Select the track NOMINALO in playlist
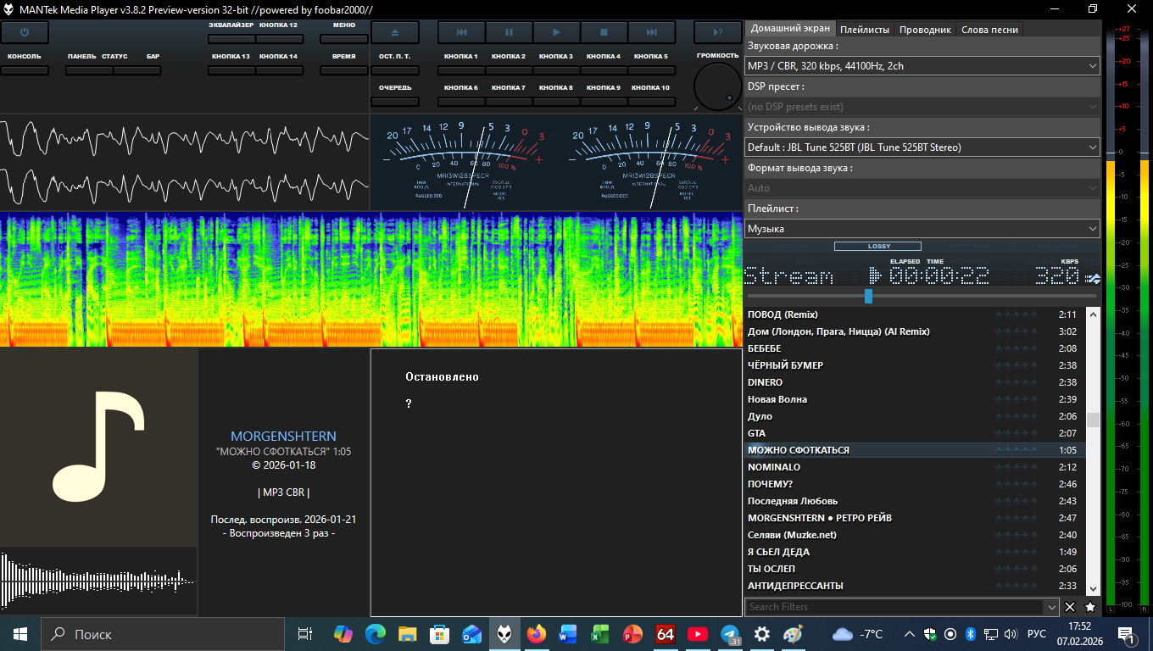Screen dimensions: 1153x651 point(774,467)
